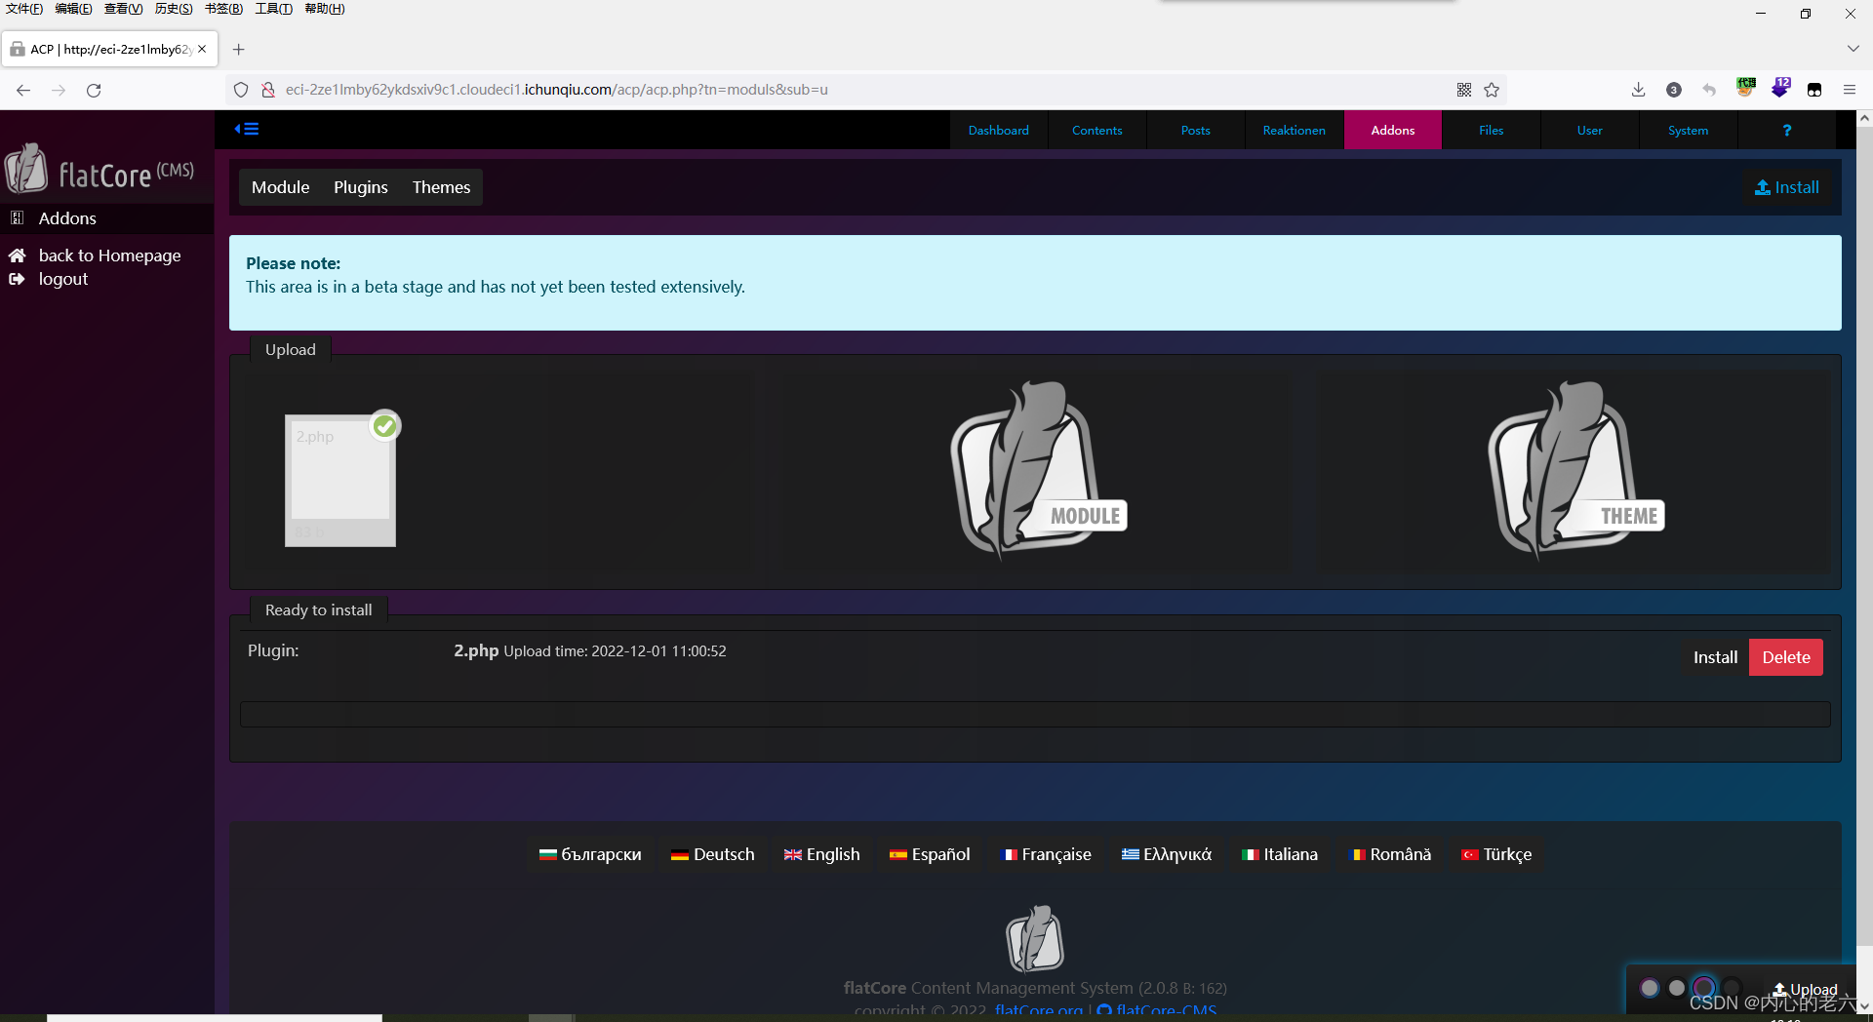Screen dimensions: 1873x1022
Task: Select the glowing purple-blue theme color circle
Action: click(x=1704, y=988)
